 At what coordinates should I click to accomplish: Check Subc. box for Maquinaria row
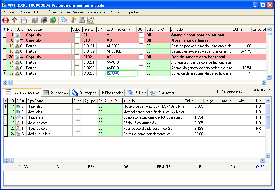tap(78, 117)
